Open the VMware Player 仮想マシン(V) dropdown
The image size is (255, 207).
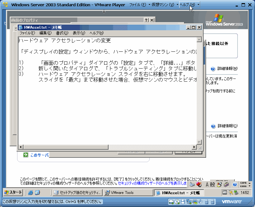point(165,5)
